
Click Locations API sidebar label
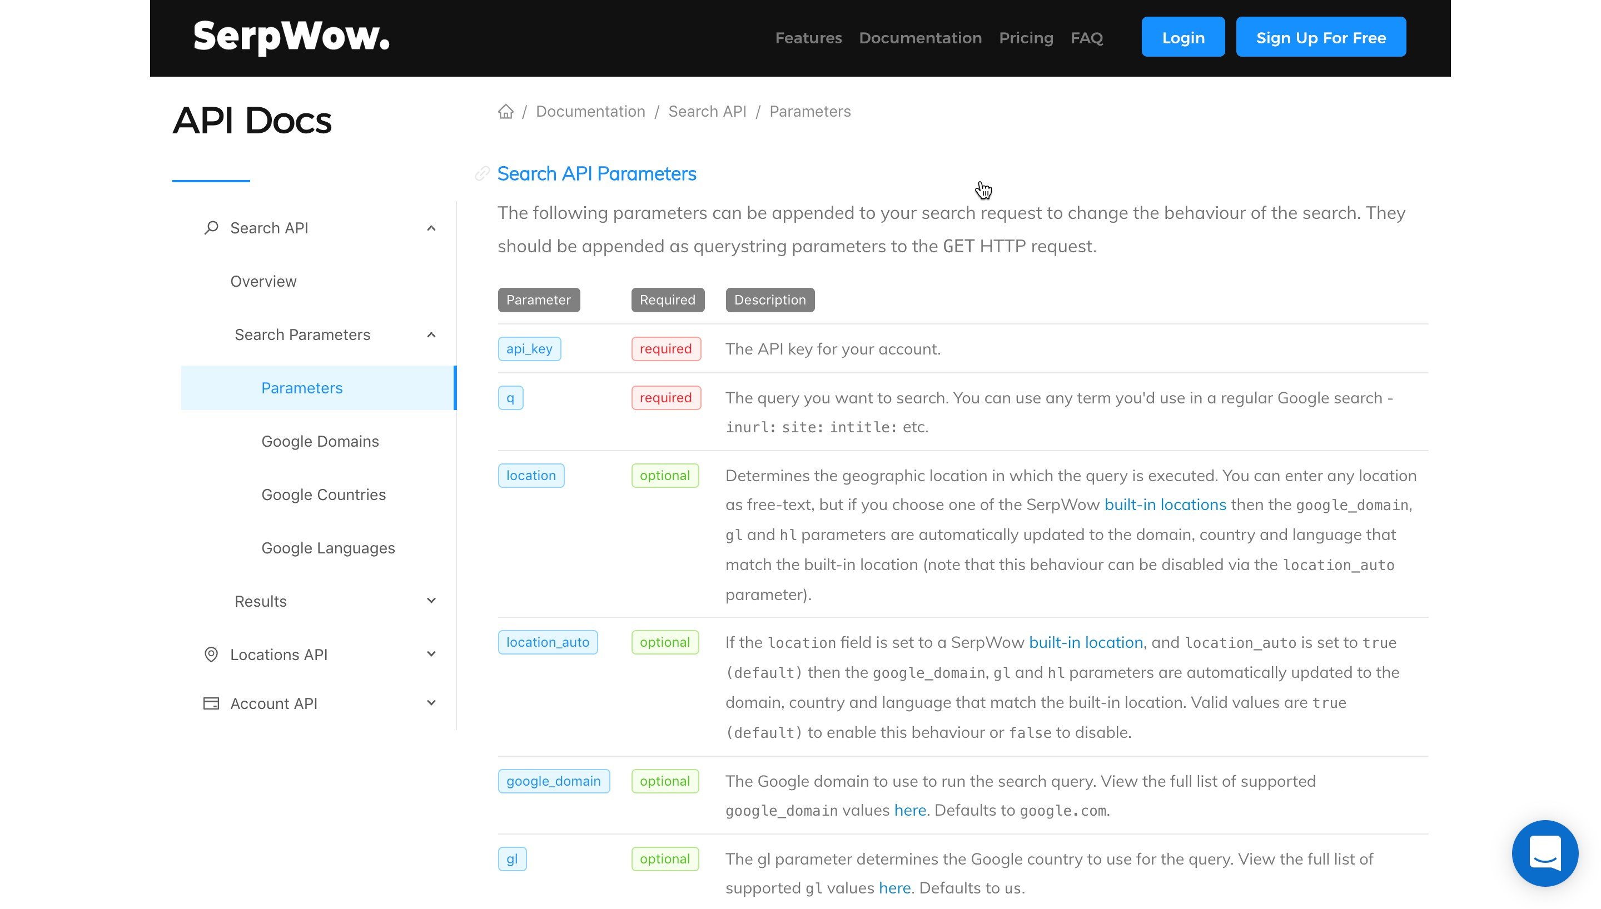point(279,655)
